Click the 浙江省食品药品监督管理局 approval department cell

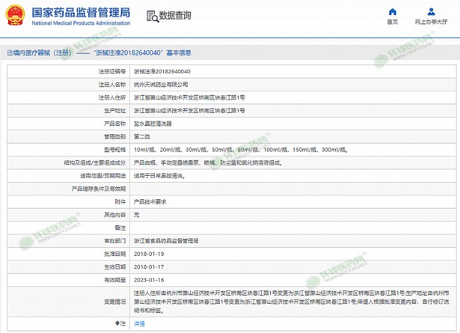(166, 241)
